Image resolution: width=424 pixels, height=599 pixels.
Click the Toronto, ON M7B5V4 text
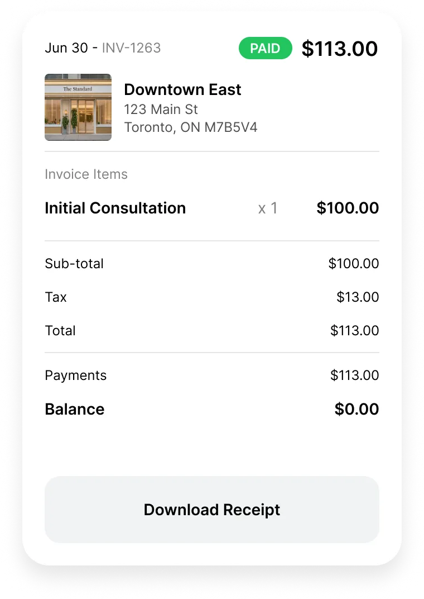(191, 127)
